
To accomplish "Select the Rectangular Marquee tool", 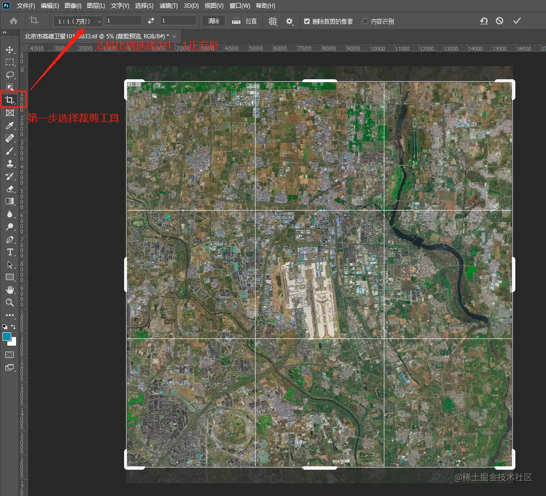I will (10, 62).
